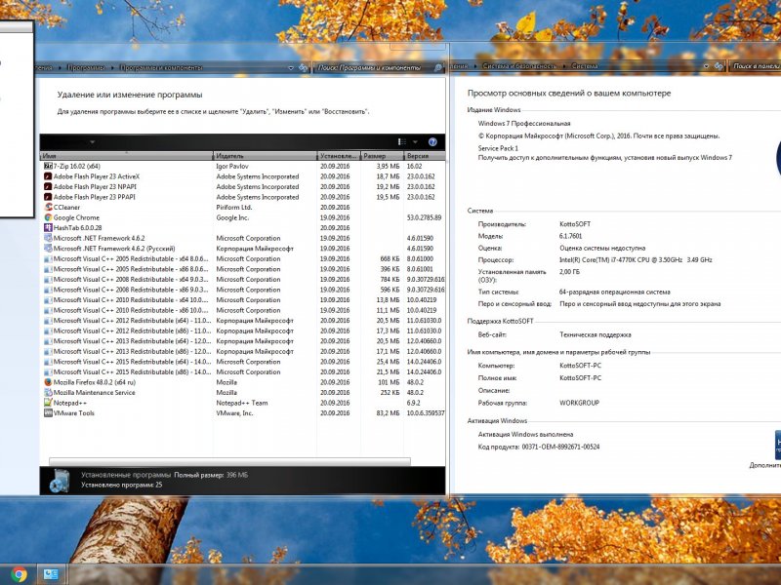Viewport: 781px width, 585px height.
Task: Click the view options icon in toolbar
Action: tap(402, 141)
